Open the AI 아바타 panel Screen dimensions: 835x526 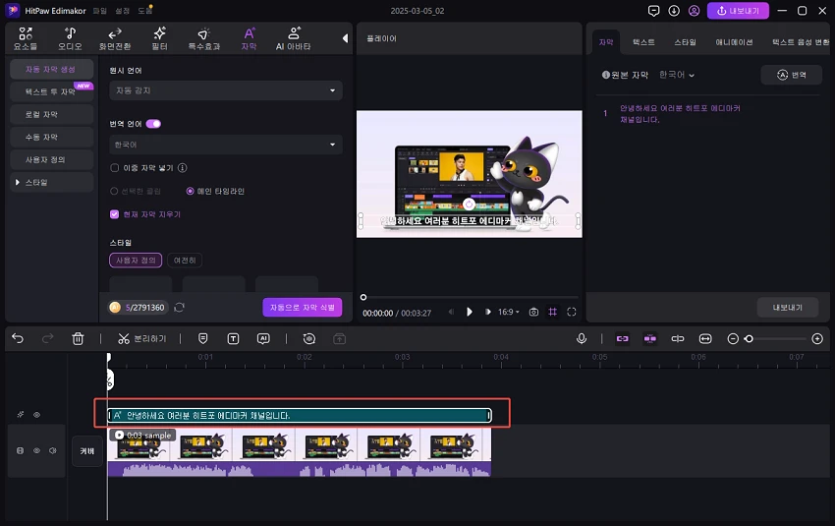pyautogui.click(x=294, y=38)
